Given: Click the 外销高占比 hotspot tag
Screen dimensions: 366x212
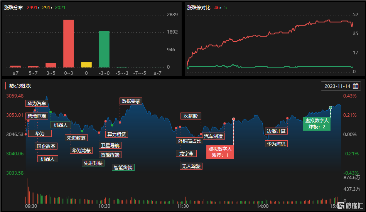Looking at the screenshot, I should pyautogui.click(x=189, y=141).
